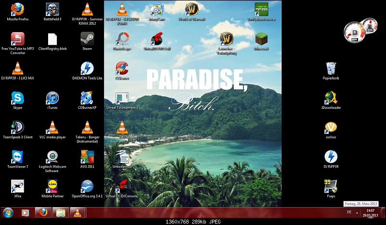The image size is (386, 225).
Task: Open VirtualDJ PRO Full shortcut
Action: click(x=157, y=40)
